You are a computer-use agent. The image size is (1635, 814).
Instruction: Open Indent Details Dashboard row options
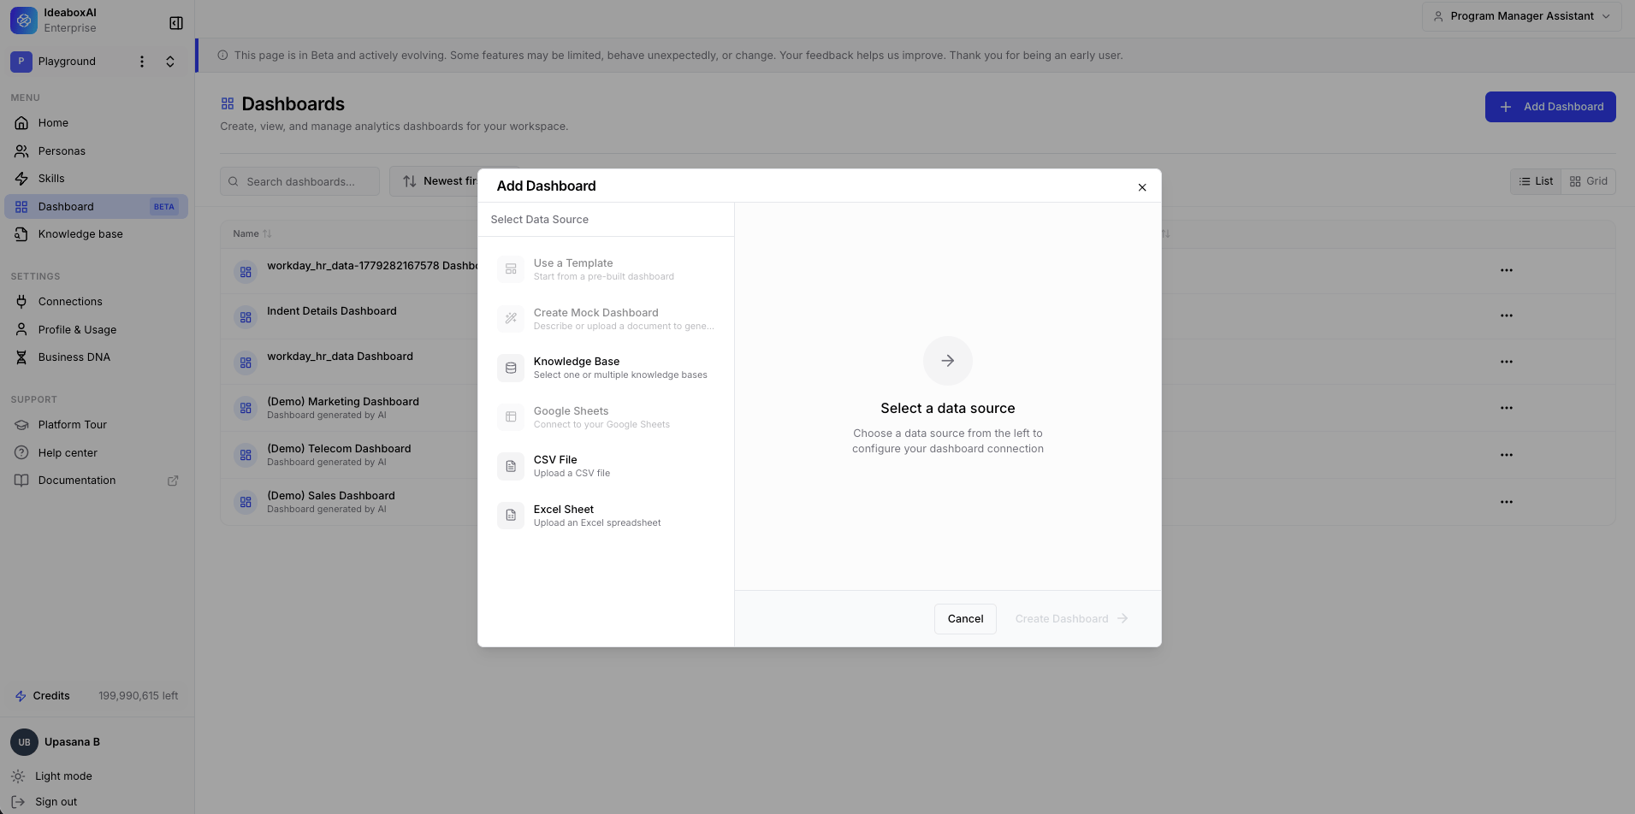point(1507,316)
